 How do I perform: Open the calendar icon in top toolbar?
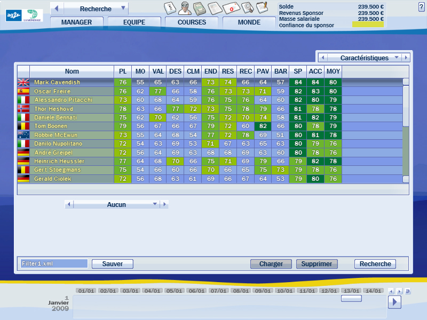tap(170, 8)
